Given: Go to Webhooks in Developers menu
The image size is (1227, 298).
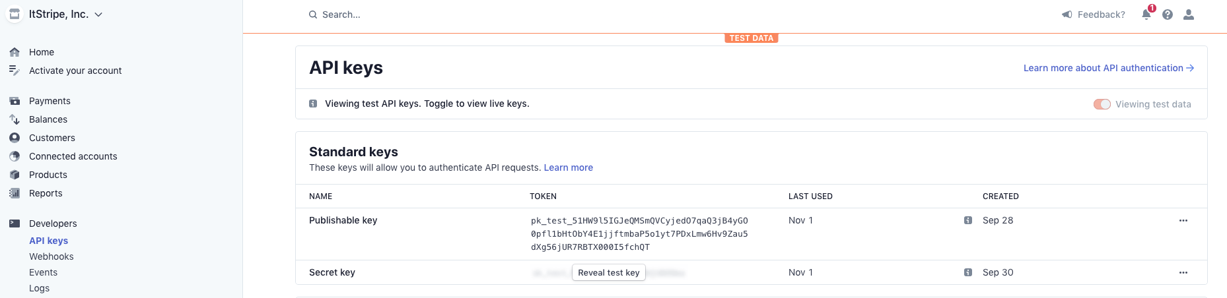Looking at the screenshot, I should pyautogui.click(x=52, y=256).
